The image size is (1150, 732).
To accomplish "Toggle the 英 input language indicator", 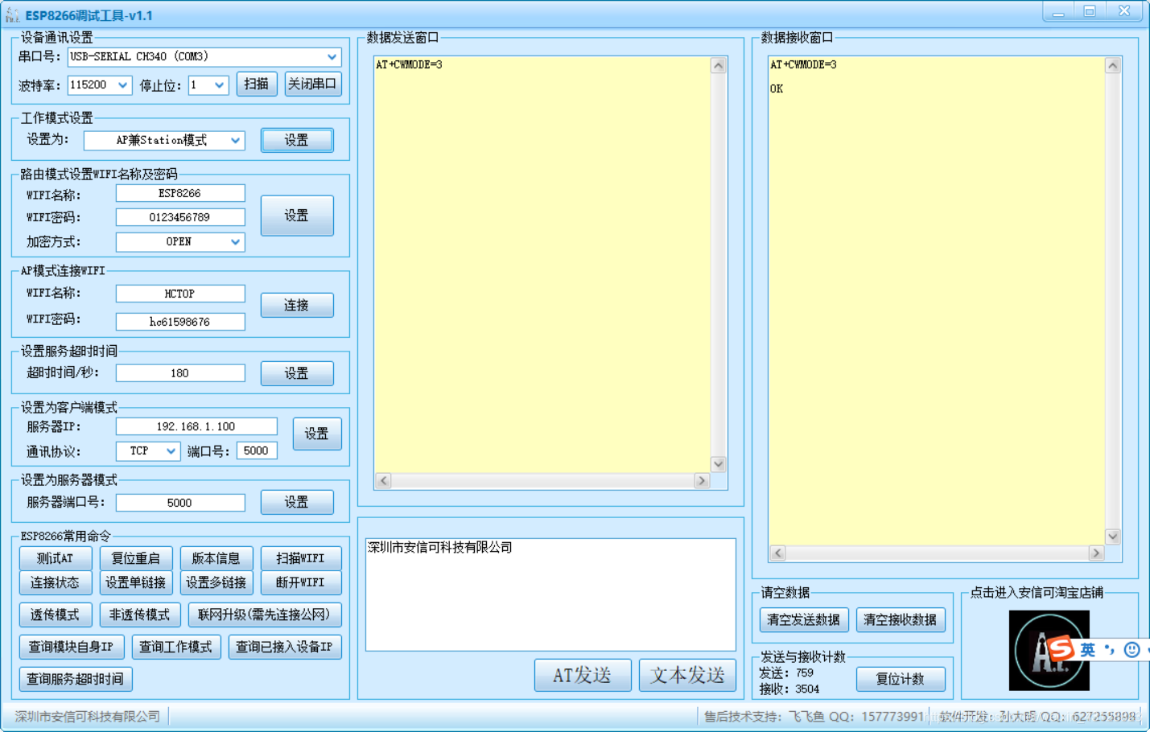I will tap(1087, 650).
